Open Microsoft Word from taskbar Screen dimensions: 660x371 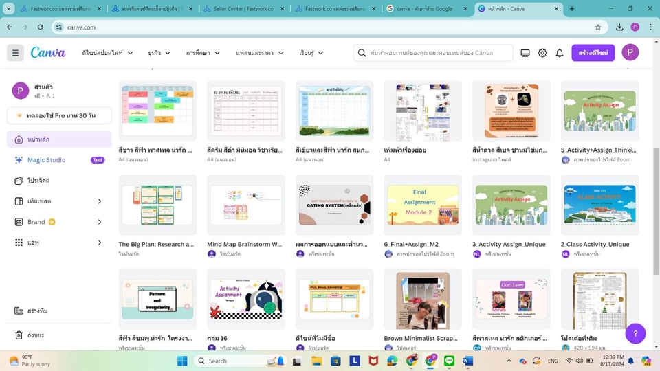coord(468,361)
